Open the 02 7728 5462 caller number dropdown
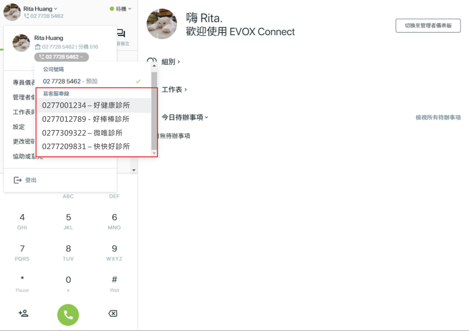469x331 pixels. [x=61, y=57]
